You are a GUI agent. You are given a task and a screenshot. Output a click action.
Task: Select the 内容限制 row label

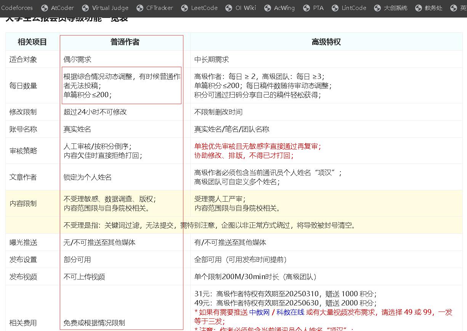23,204
